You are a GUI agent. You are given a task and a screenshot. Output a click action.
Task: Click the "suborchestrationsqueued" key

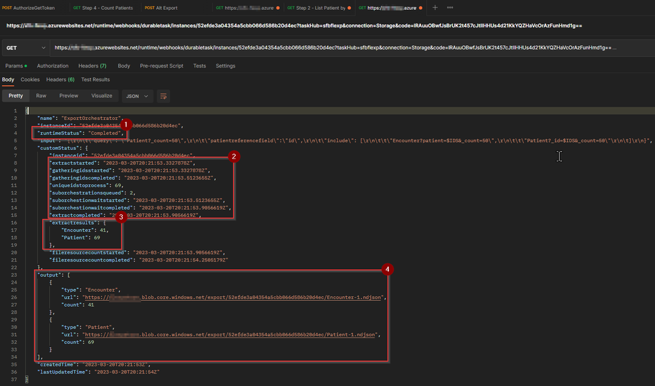coord(87,193)
